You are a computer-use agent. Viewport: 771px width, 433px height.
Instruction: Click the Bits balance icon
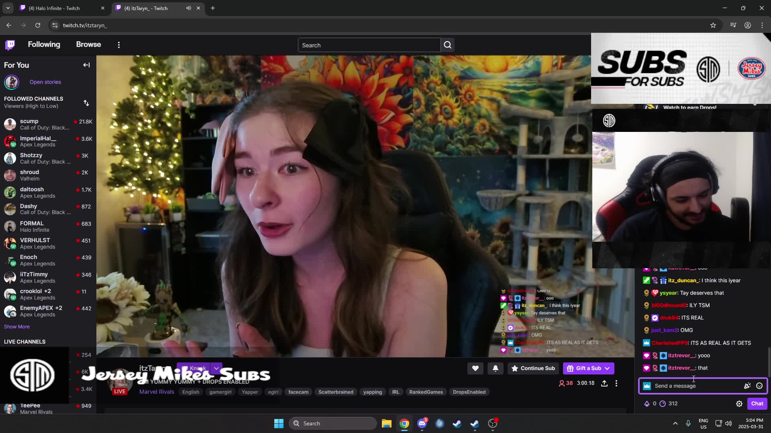click(x=647, y=404)
